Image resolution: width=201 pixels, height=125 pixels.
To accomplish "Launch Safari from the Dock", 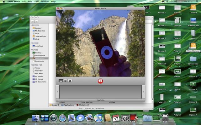I will [62, 118].
